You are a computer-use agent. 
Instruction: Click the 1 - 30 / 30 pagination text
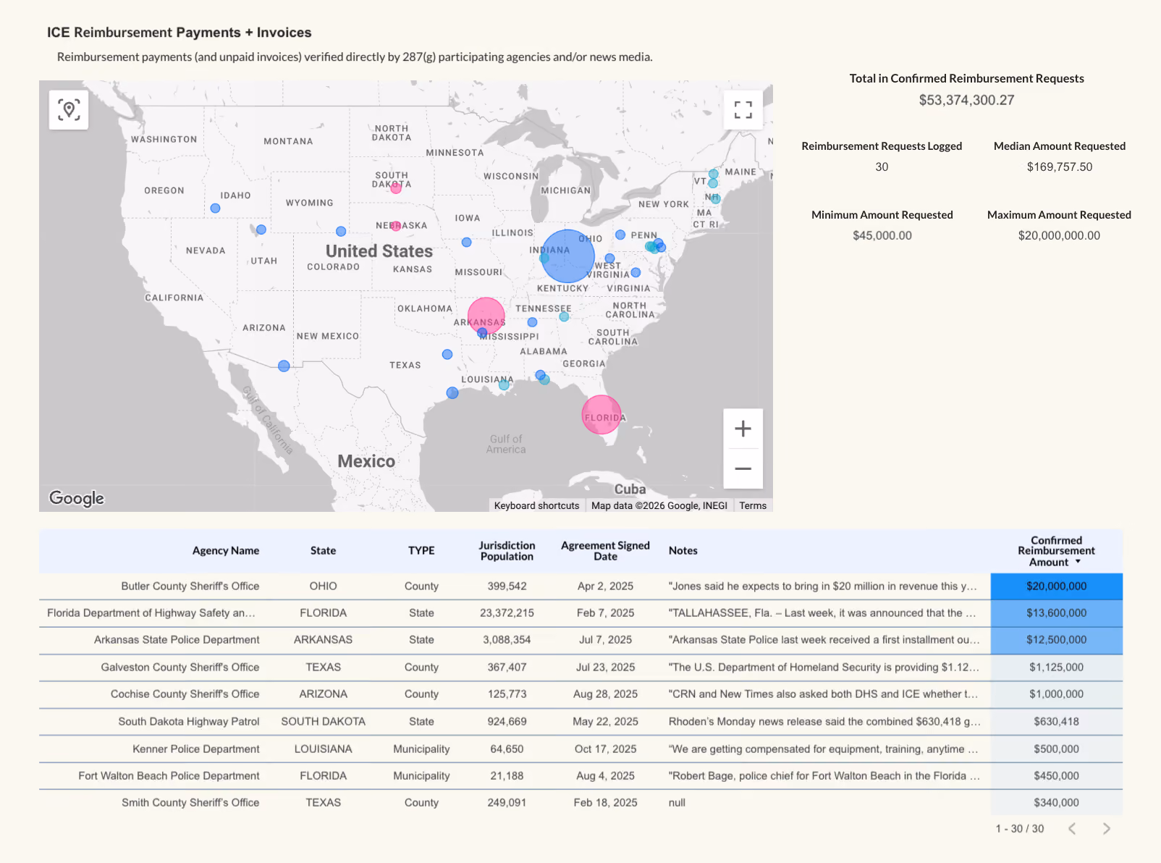point(1019,829)
